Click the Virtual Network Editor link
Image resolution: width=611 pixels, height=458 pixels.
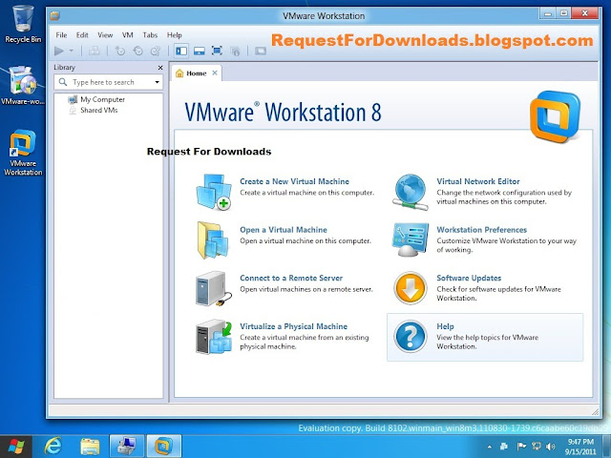[x=478, y=181]
